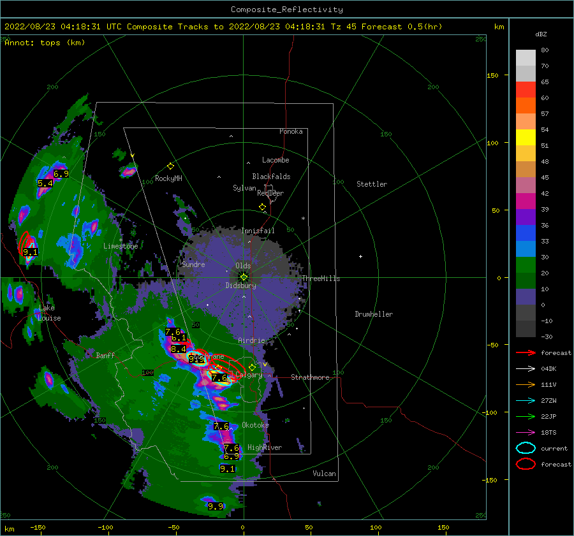Click the green swatch between 30 and 20 dBZ

tap(526, 265)
